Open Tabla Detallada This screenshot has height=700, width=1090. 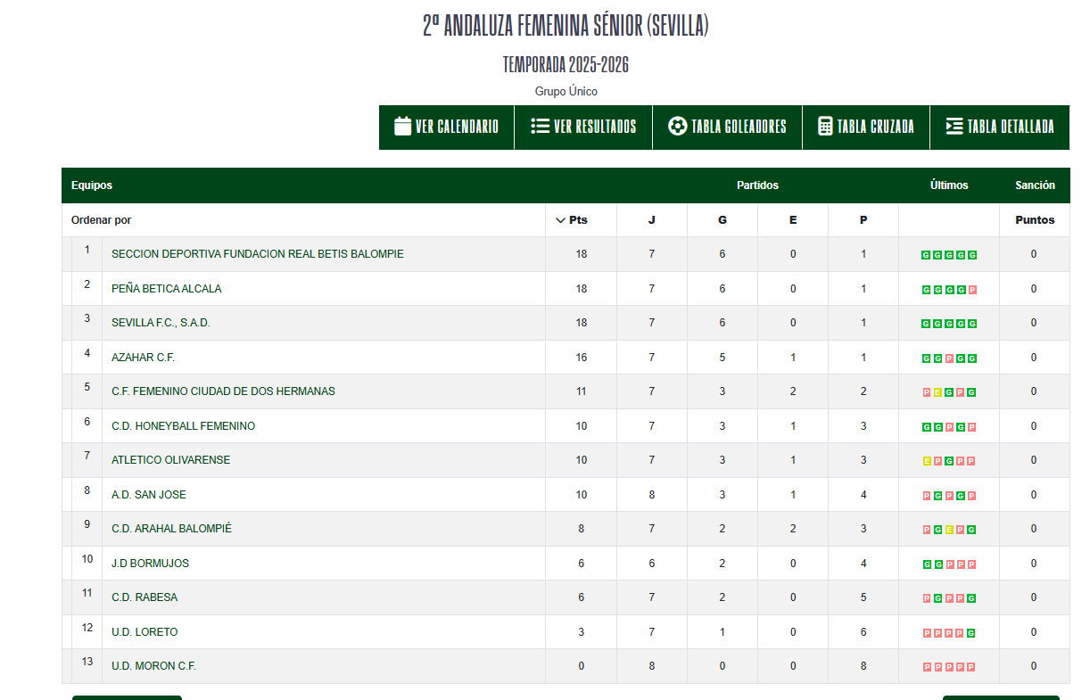tap(1000, 127)
